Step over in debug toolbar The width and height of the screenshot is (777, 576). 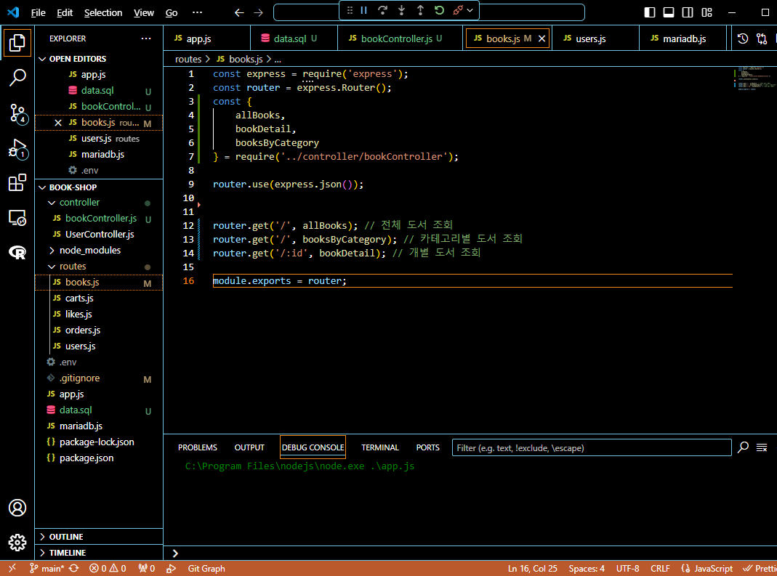tap(382, 10)
